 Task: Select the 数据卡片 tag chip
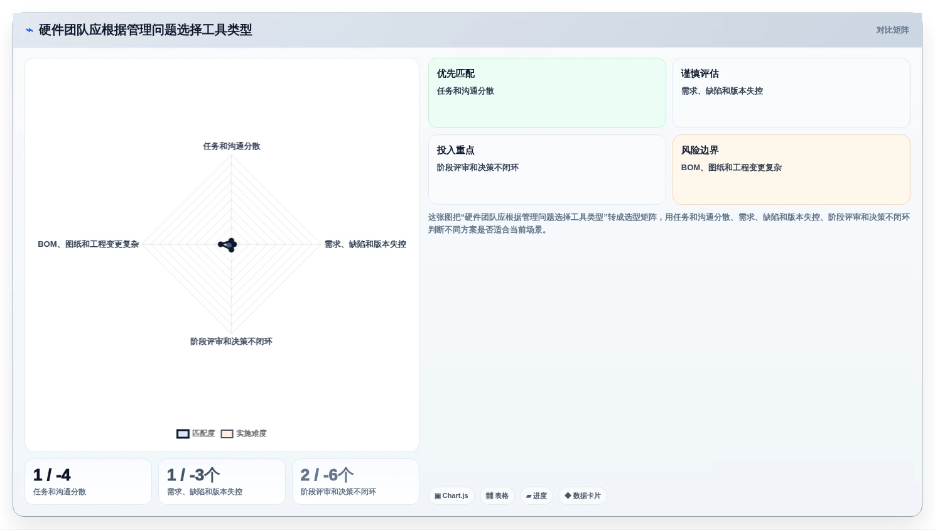pos(583,495)
